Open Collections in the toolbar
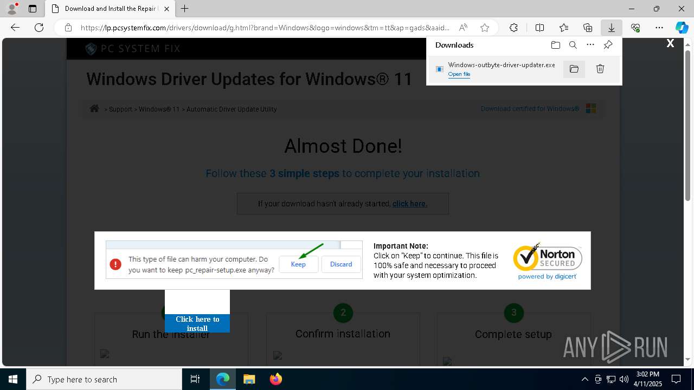This screenshot has width=694, height=390. [588, 28]
